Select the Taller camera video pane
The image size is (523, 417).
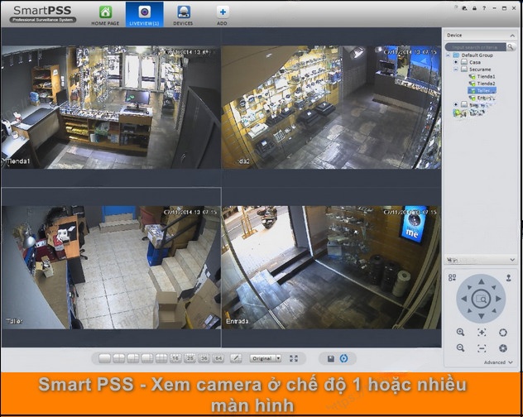(111, 267)
